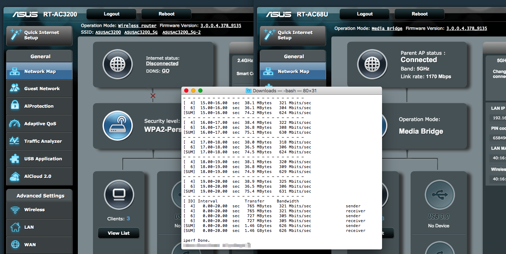Click the Connected parent AP status text
This screenshot has width=506, height=254.
click(419, 60)
